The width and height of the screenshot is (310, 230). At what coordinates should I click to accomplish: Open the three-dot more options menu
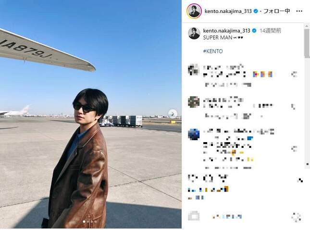point(299,11)
